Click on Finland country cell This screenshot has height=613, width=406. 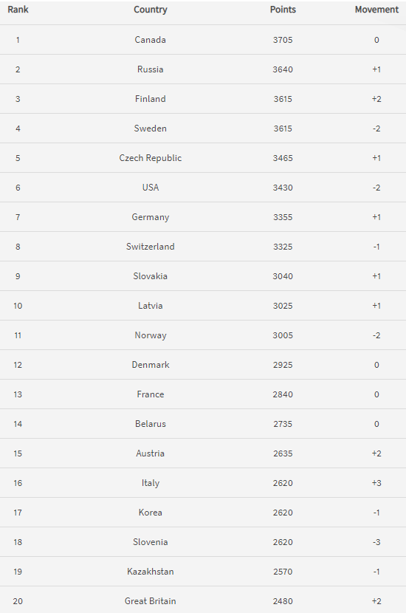click(x=151, y=99)
